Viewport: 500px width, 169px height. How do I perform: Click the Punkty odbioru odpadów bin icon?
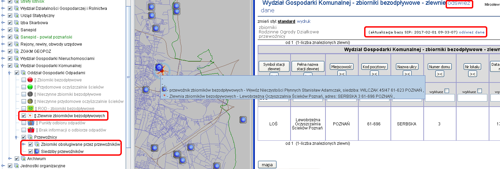pos(30,123)
